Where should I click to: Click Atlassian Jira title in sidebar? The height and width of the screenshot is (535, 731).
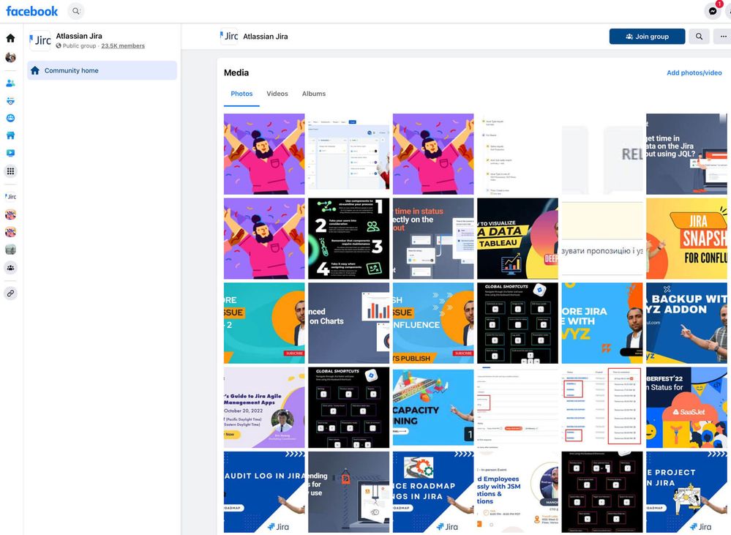point(79,36)
